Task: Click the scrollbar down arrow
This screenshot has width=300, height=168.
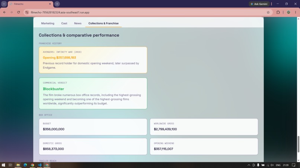Action: tap(298, 160)
